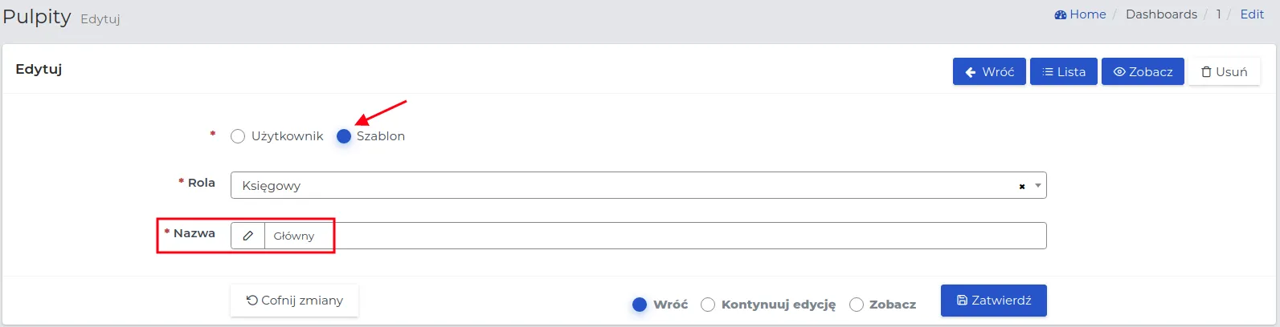
Task: Expand the Rola dropdown arrow
Action: (x=1038, y=185)
